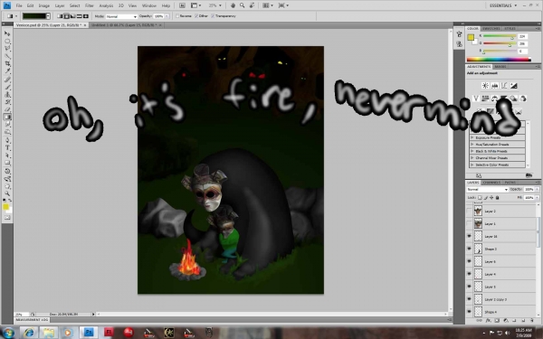Image resolution: width=543 pixels, height=339 pixels.
Task: Click Delete layer trash icon
Action: [531, 320]
